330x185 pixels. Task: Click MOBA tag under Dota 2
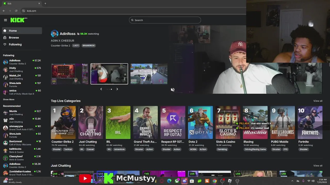point(193,149)
